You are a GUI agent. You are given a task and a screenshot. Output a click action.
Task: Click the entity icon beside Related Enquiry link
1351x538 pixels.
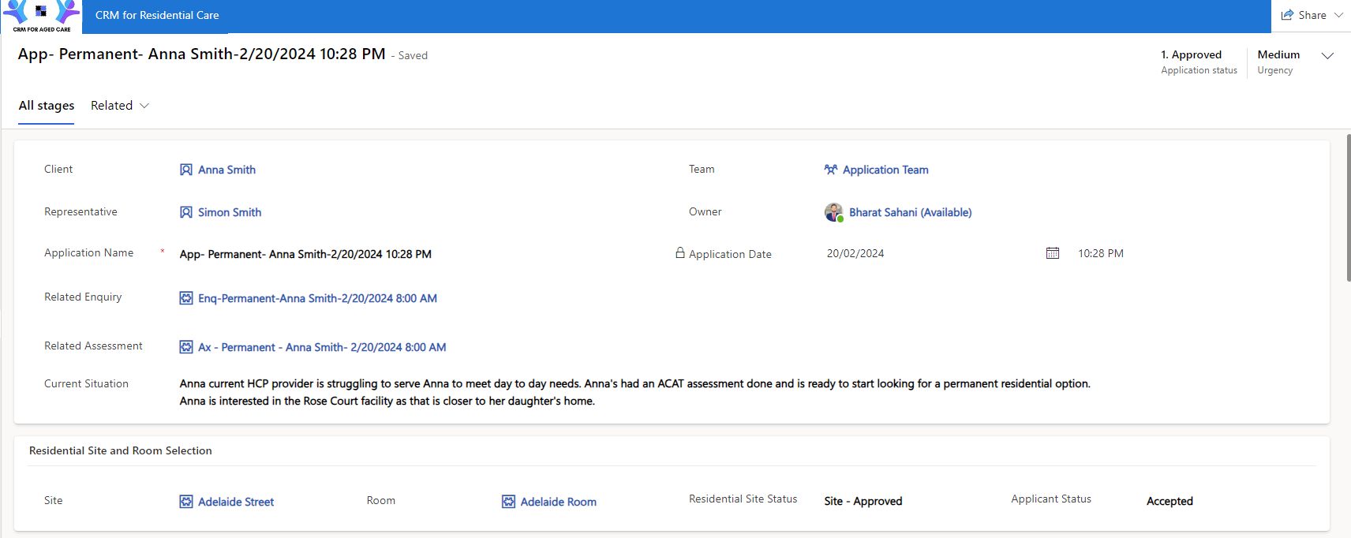(x=186, y=298)
